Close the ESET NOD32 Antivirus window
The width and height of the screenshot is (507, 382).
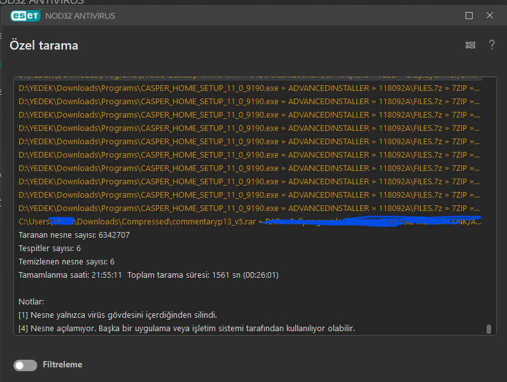[x=490, y=15]
